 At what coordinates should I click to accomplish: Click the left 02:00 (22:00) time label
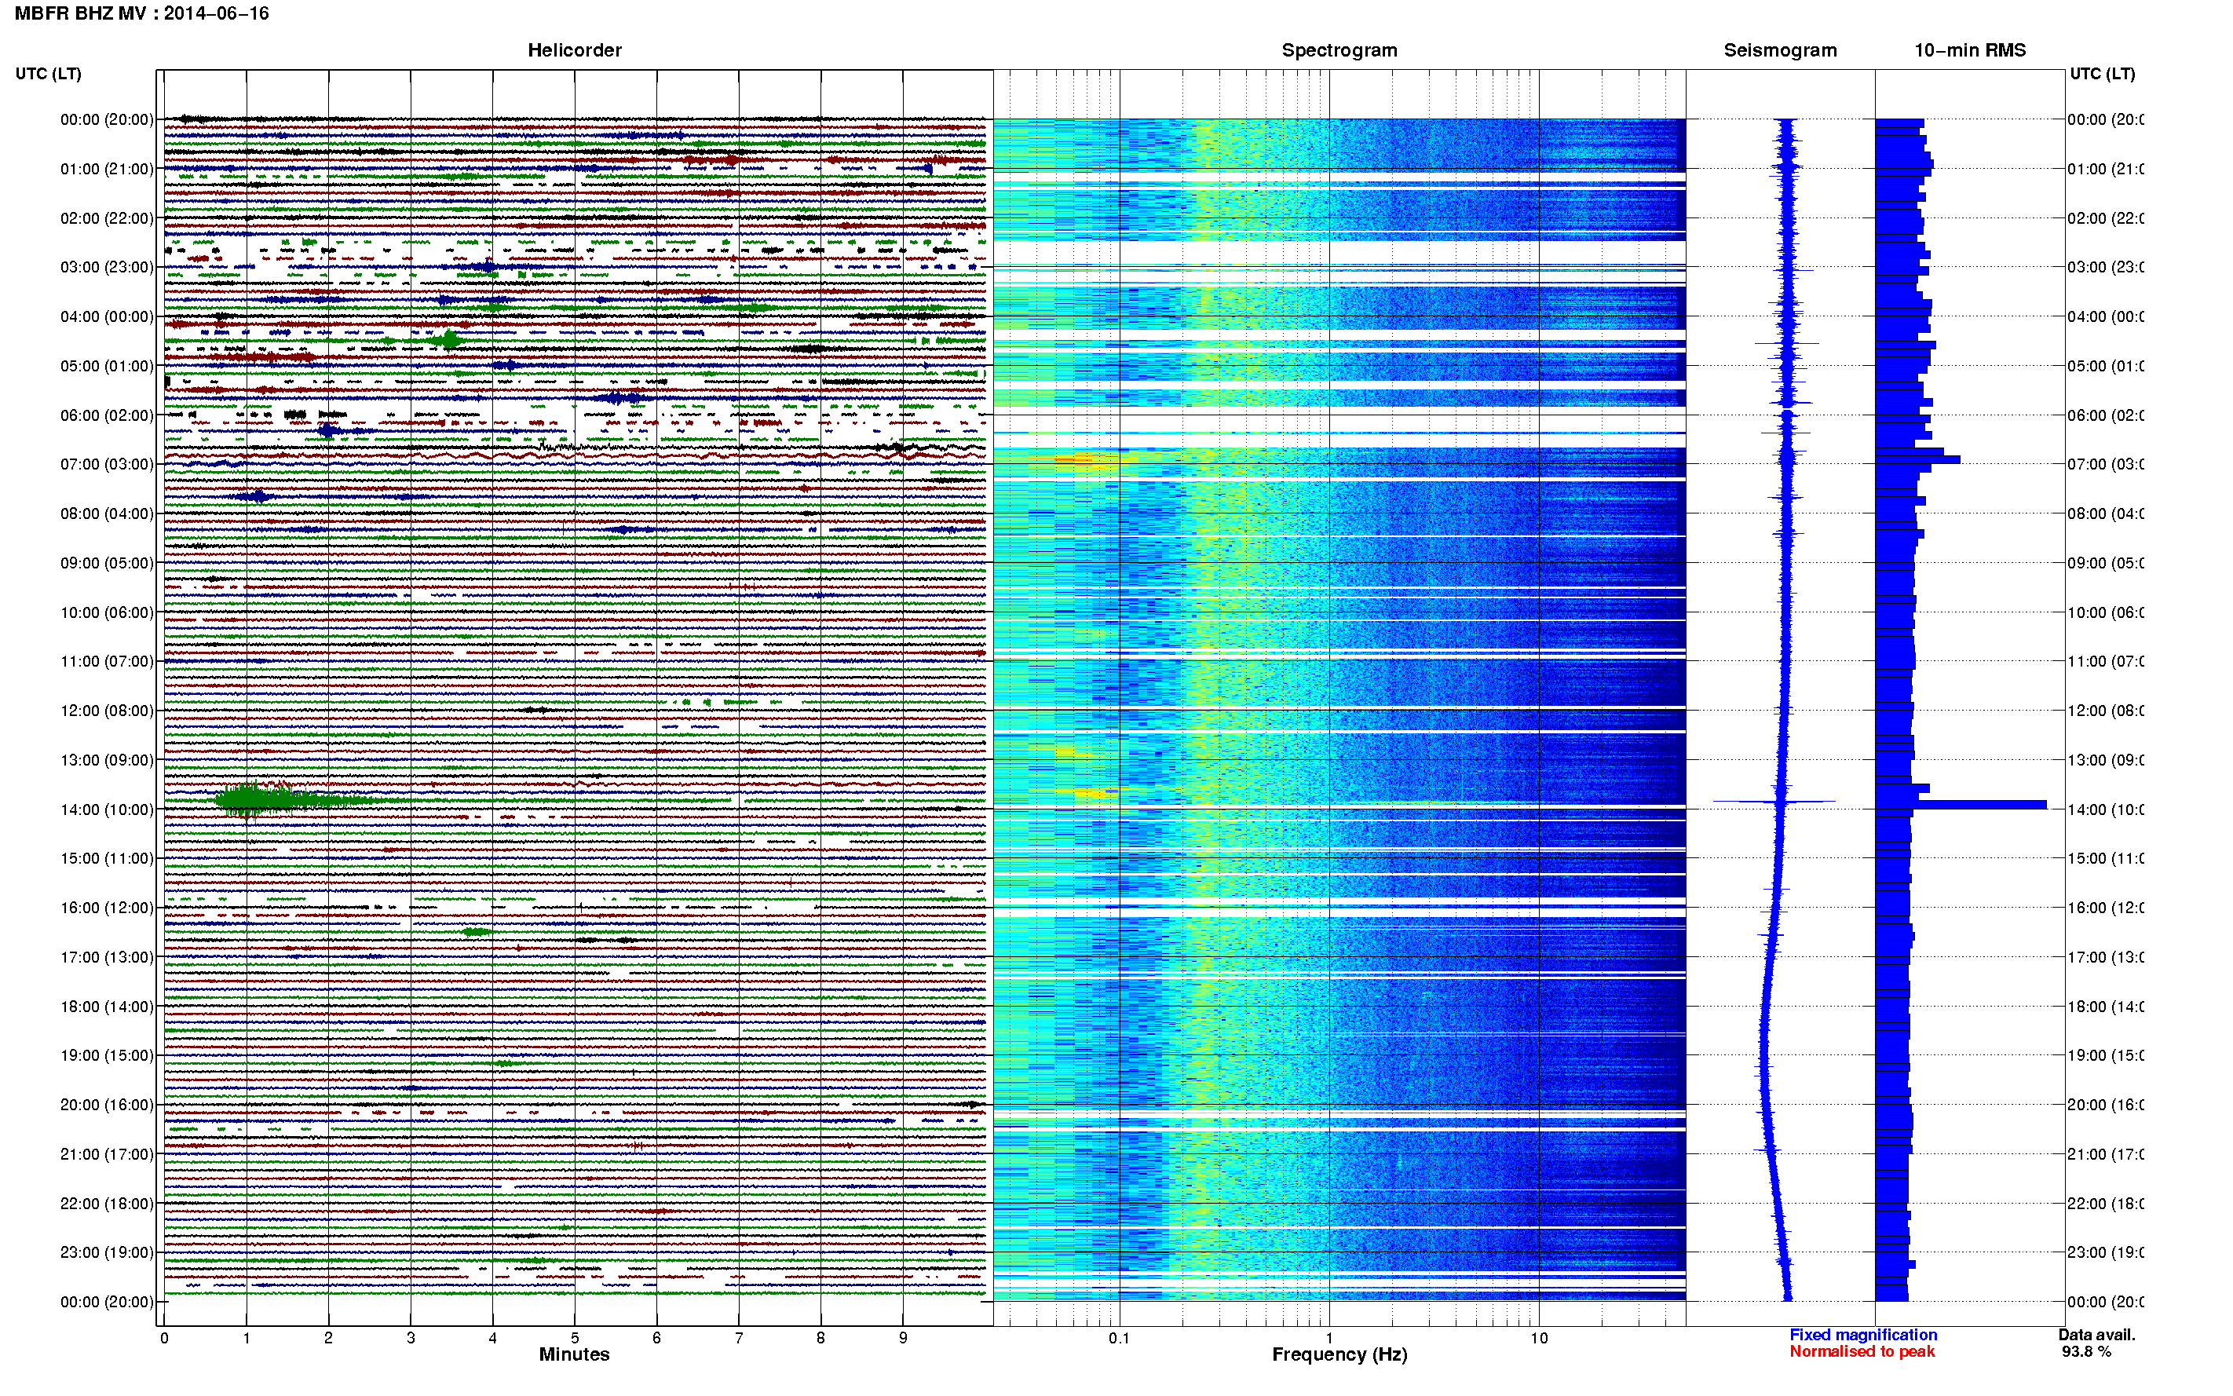(107, 218)
